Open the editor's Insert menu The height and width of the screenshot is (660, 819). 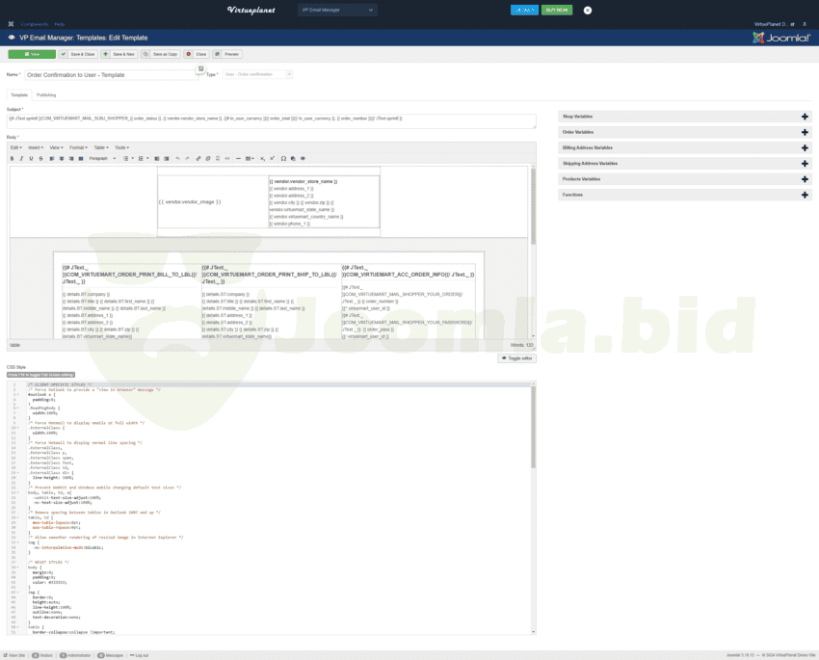tap(36, 147)
